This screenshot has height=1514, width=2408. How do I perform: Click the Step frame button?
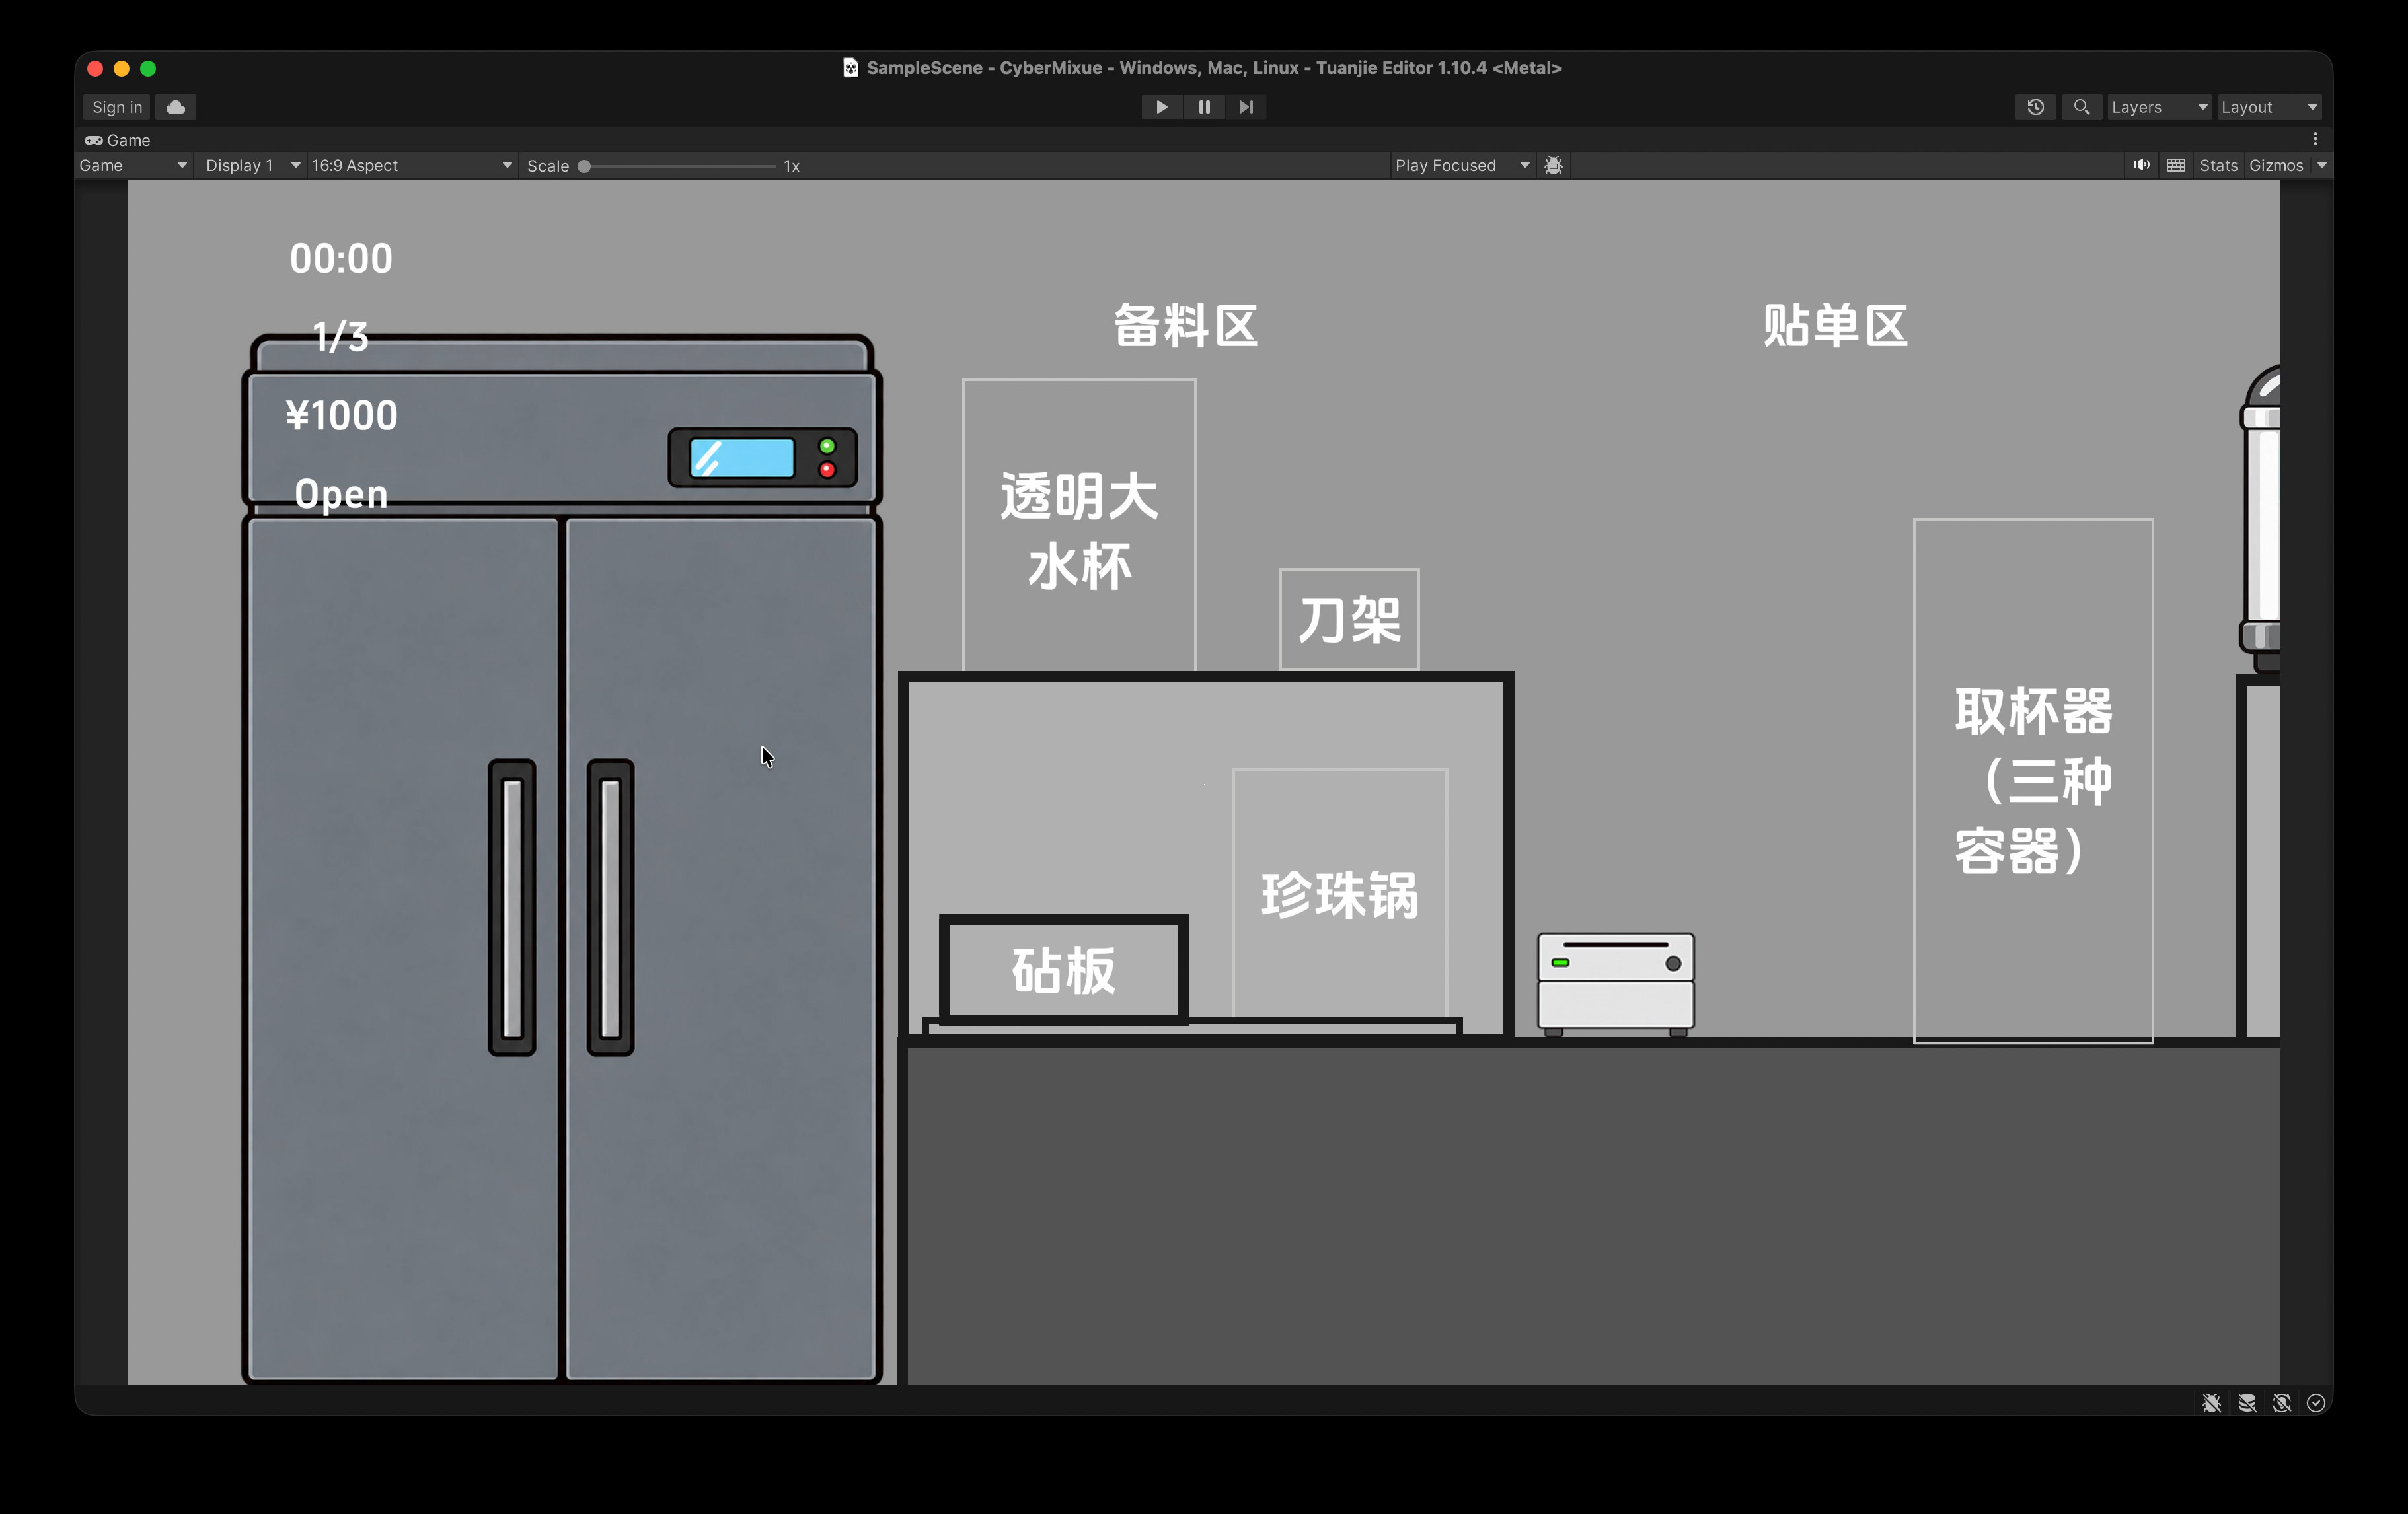click(x=1246, y=107)
